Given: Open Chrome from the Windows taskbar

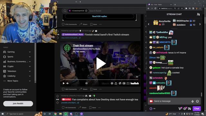Looking at the screenshot, I should (55, 114).
